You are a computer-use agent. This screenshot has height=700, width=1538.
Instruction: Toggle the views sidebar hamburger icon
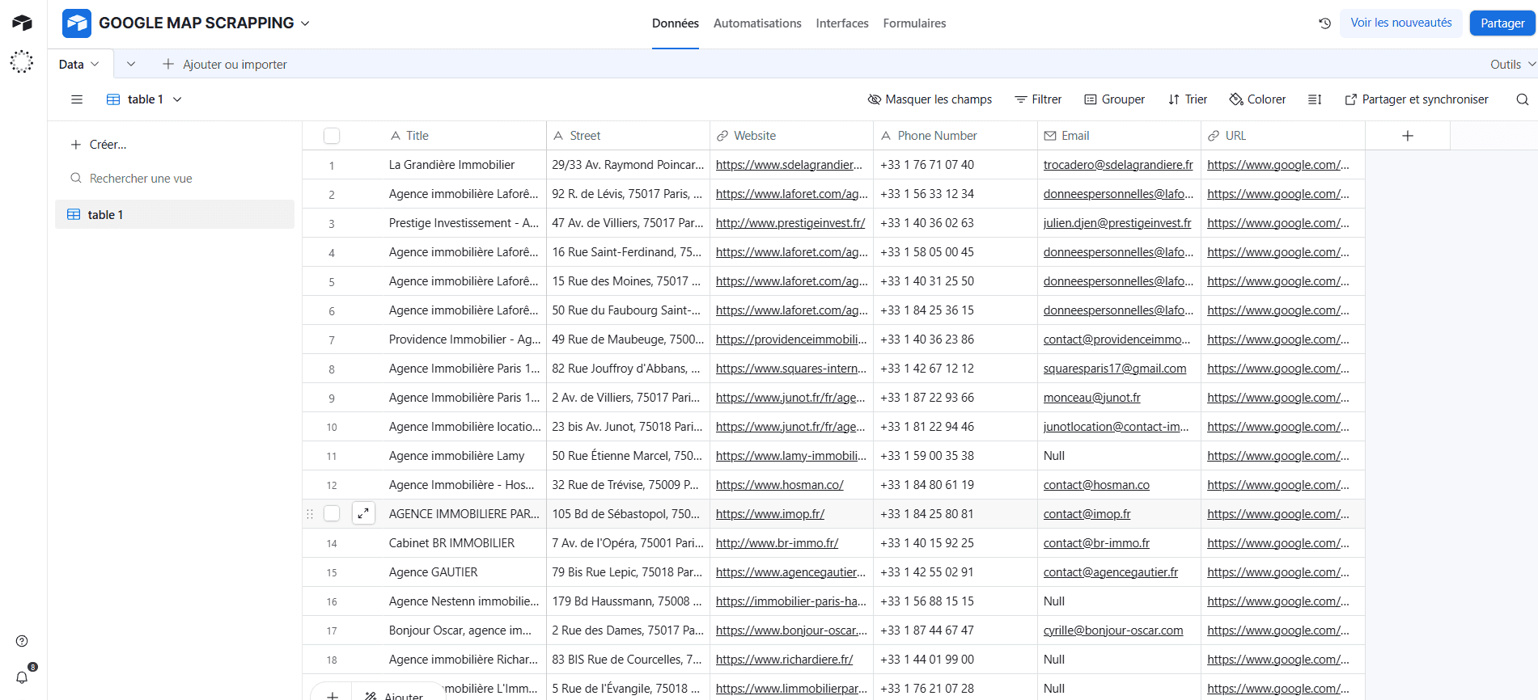[77, 99]
